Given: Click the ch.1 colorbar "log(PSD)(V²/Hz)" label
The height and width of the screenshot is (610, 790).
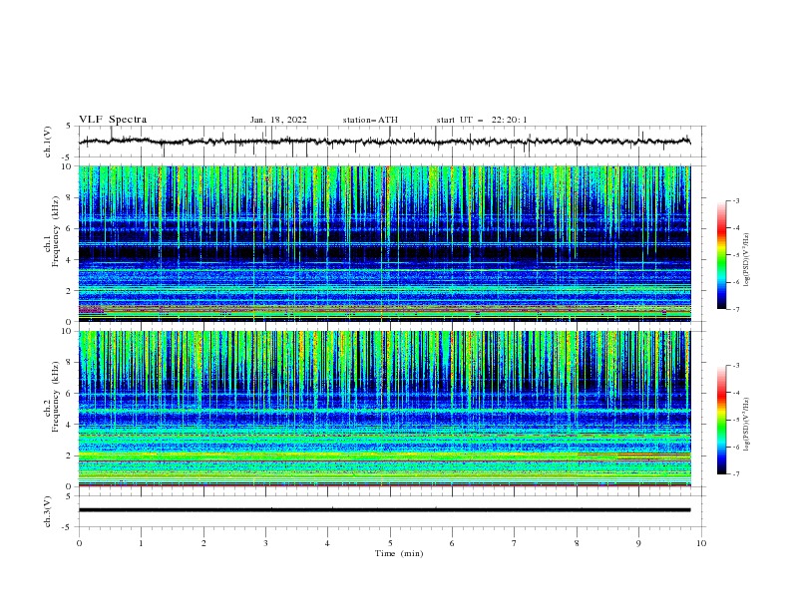Looking at the screenshot, I should pos(747,260).
